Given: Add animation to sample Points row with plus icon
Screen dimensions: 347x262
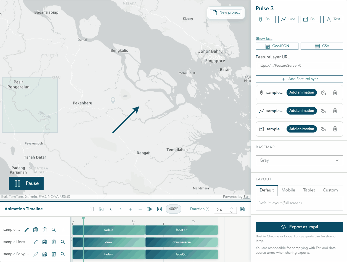Looking at the screenshot, I should tap(63, 230).
